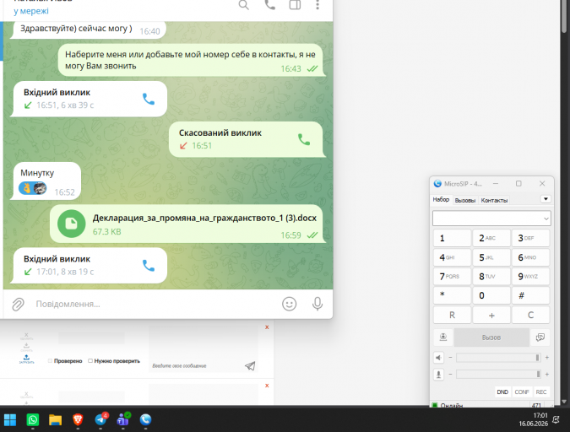Redial from the Скасований виклик bubble phone icon
570x432 pixels.
coord(304,139)
